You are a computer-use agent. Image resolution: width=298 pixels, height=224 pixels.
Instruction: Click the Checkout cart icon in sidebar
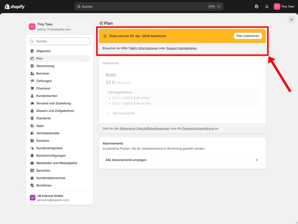click(32, 88)
